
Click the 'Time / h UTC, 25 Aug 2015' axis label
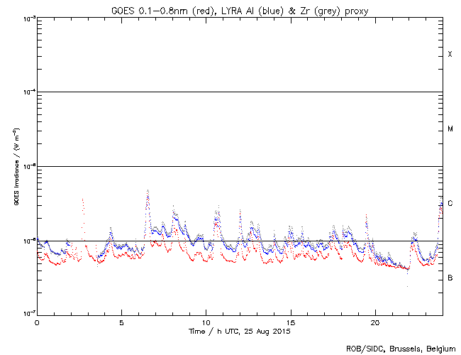[240, 331]
